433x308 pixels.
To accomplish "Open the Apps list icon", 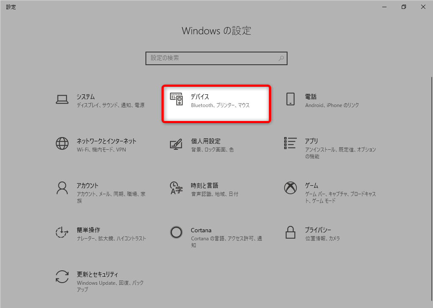I will coord(290,143).
